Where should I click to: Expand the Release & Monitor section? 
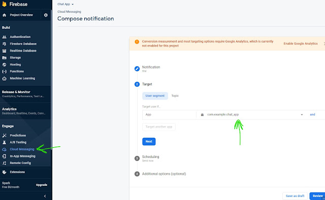pyautogui.click(x=25, y=94)
